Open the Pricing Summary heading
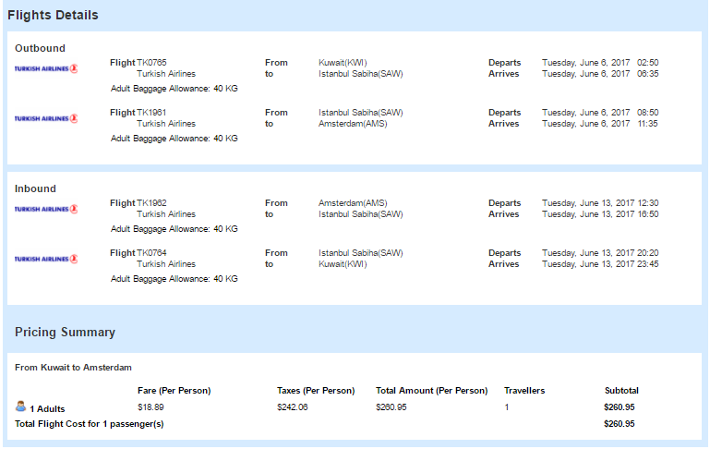Viewport: 710px width, 449px height. (x=65, y=333)
